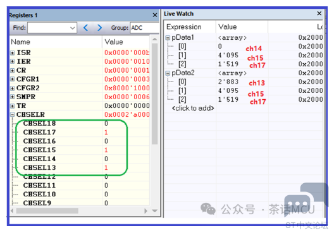The height and width of the screenshot is (235, 334).
Task: Select the CHSEL17 bit row
Action: (80, 132)
